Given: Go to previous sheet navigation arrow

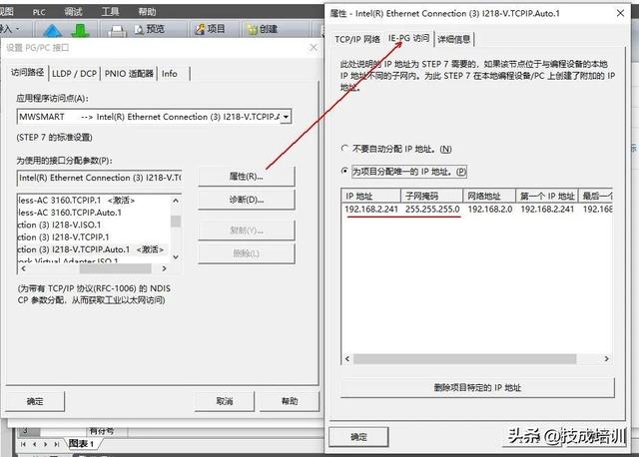Looking at the screenshot, I should (x=35, y=444).
